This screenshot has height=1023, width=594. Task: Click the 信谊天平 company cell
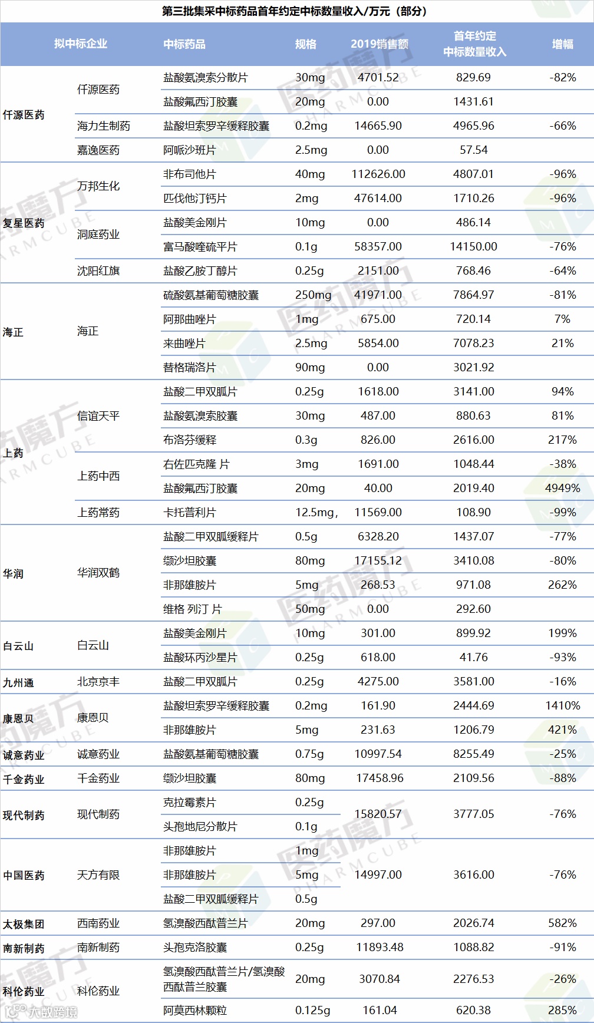[98, 415]
